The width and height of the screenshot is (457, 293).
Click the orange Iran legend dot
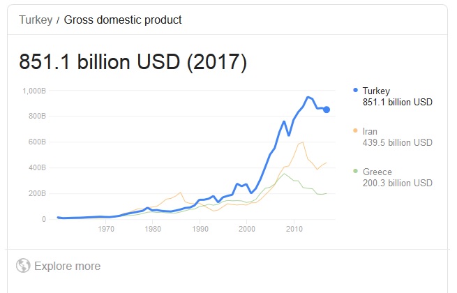(355, 130)
